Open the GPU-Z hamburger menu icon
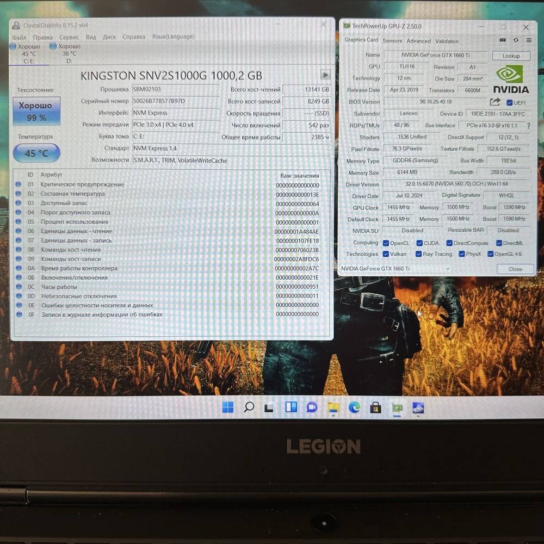The width and height of the screenshot is (544, 544). coord(529,40)
